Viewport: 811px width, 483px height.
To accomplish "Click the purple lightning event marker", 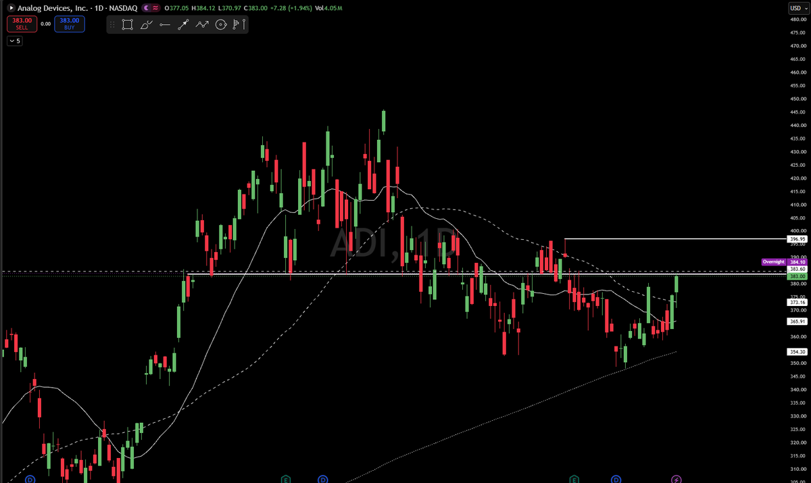I will pyautogui.click(x=678, y=479).
